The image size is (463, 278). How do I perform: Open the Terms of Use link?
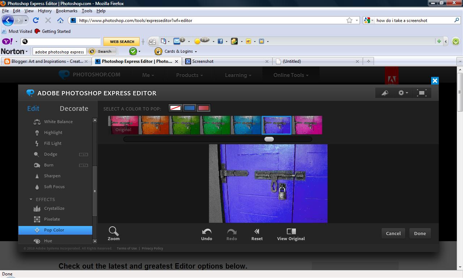pyautogui.click(x=127, y=248)
